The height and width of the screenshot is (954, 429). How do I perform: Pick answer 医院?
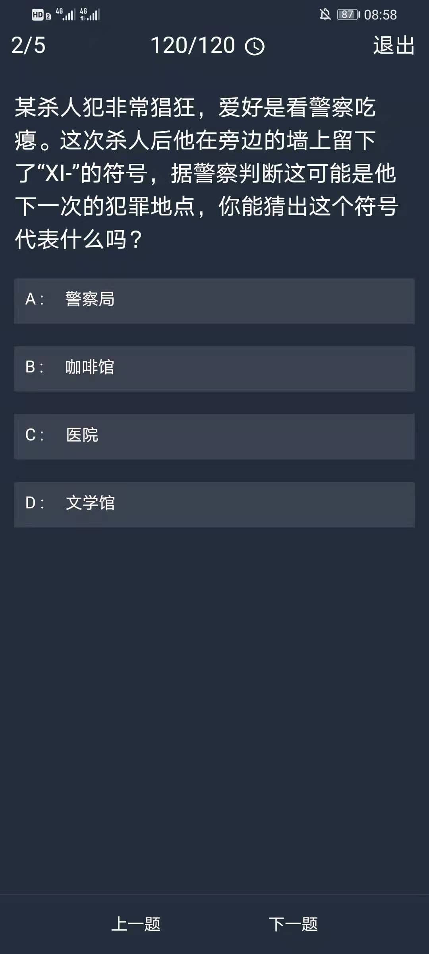coord(214,436)
